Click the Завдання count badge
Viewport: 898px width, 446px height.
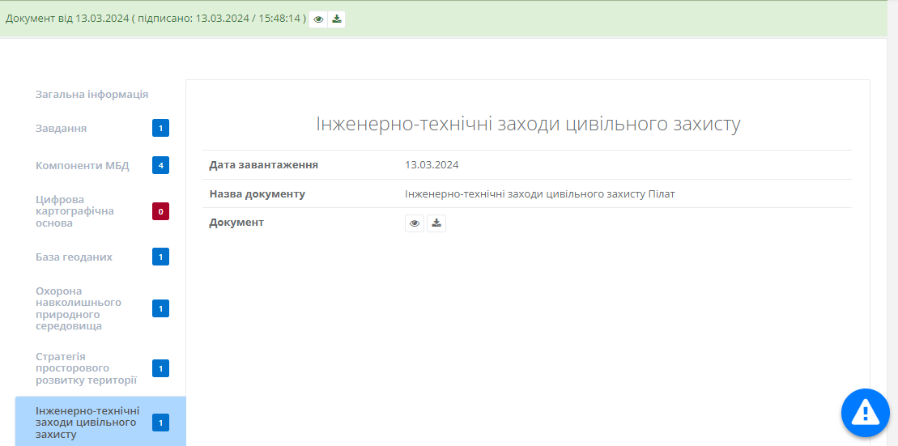[160, 129]
